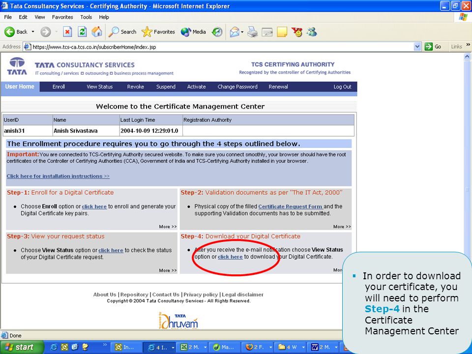Click the Refresh page icon
The width and height of the screenshot is (472, 354).
[82, 31]
